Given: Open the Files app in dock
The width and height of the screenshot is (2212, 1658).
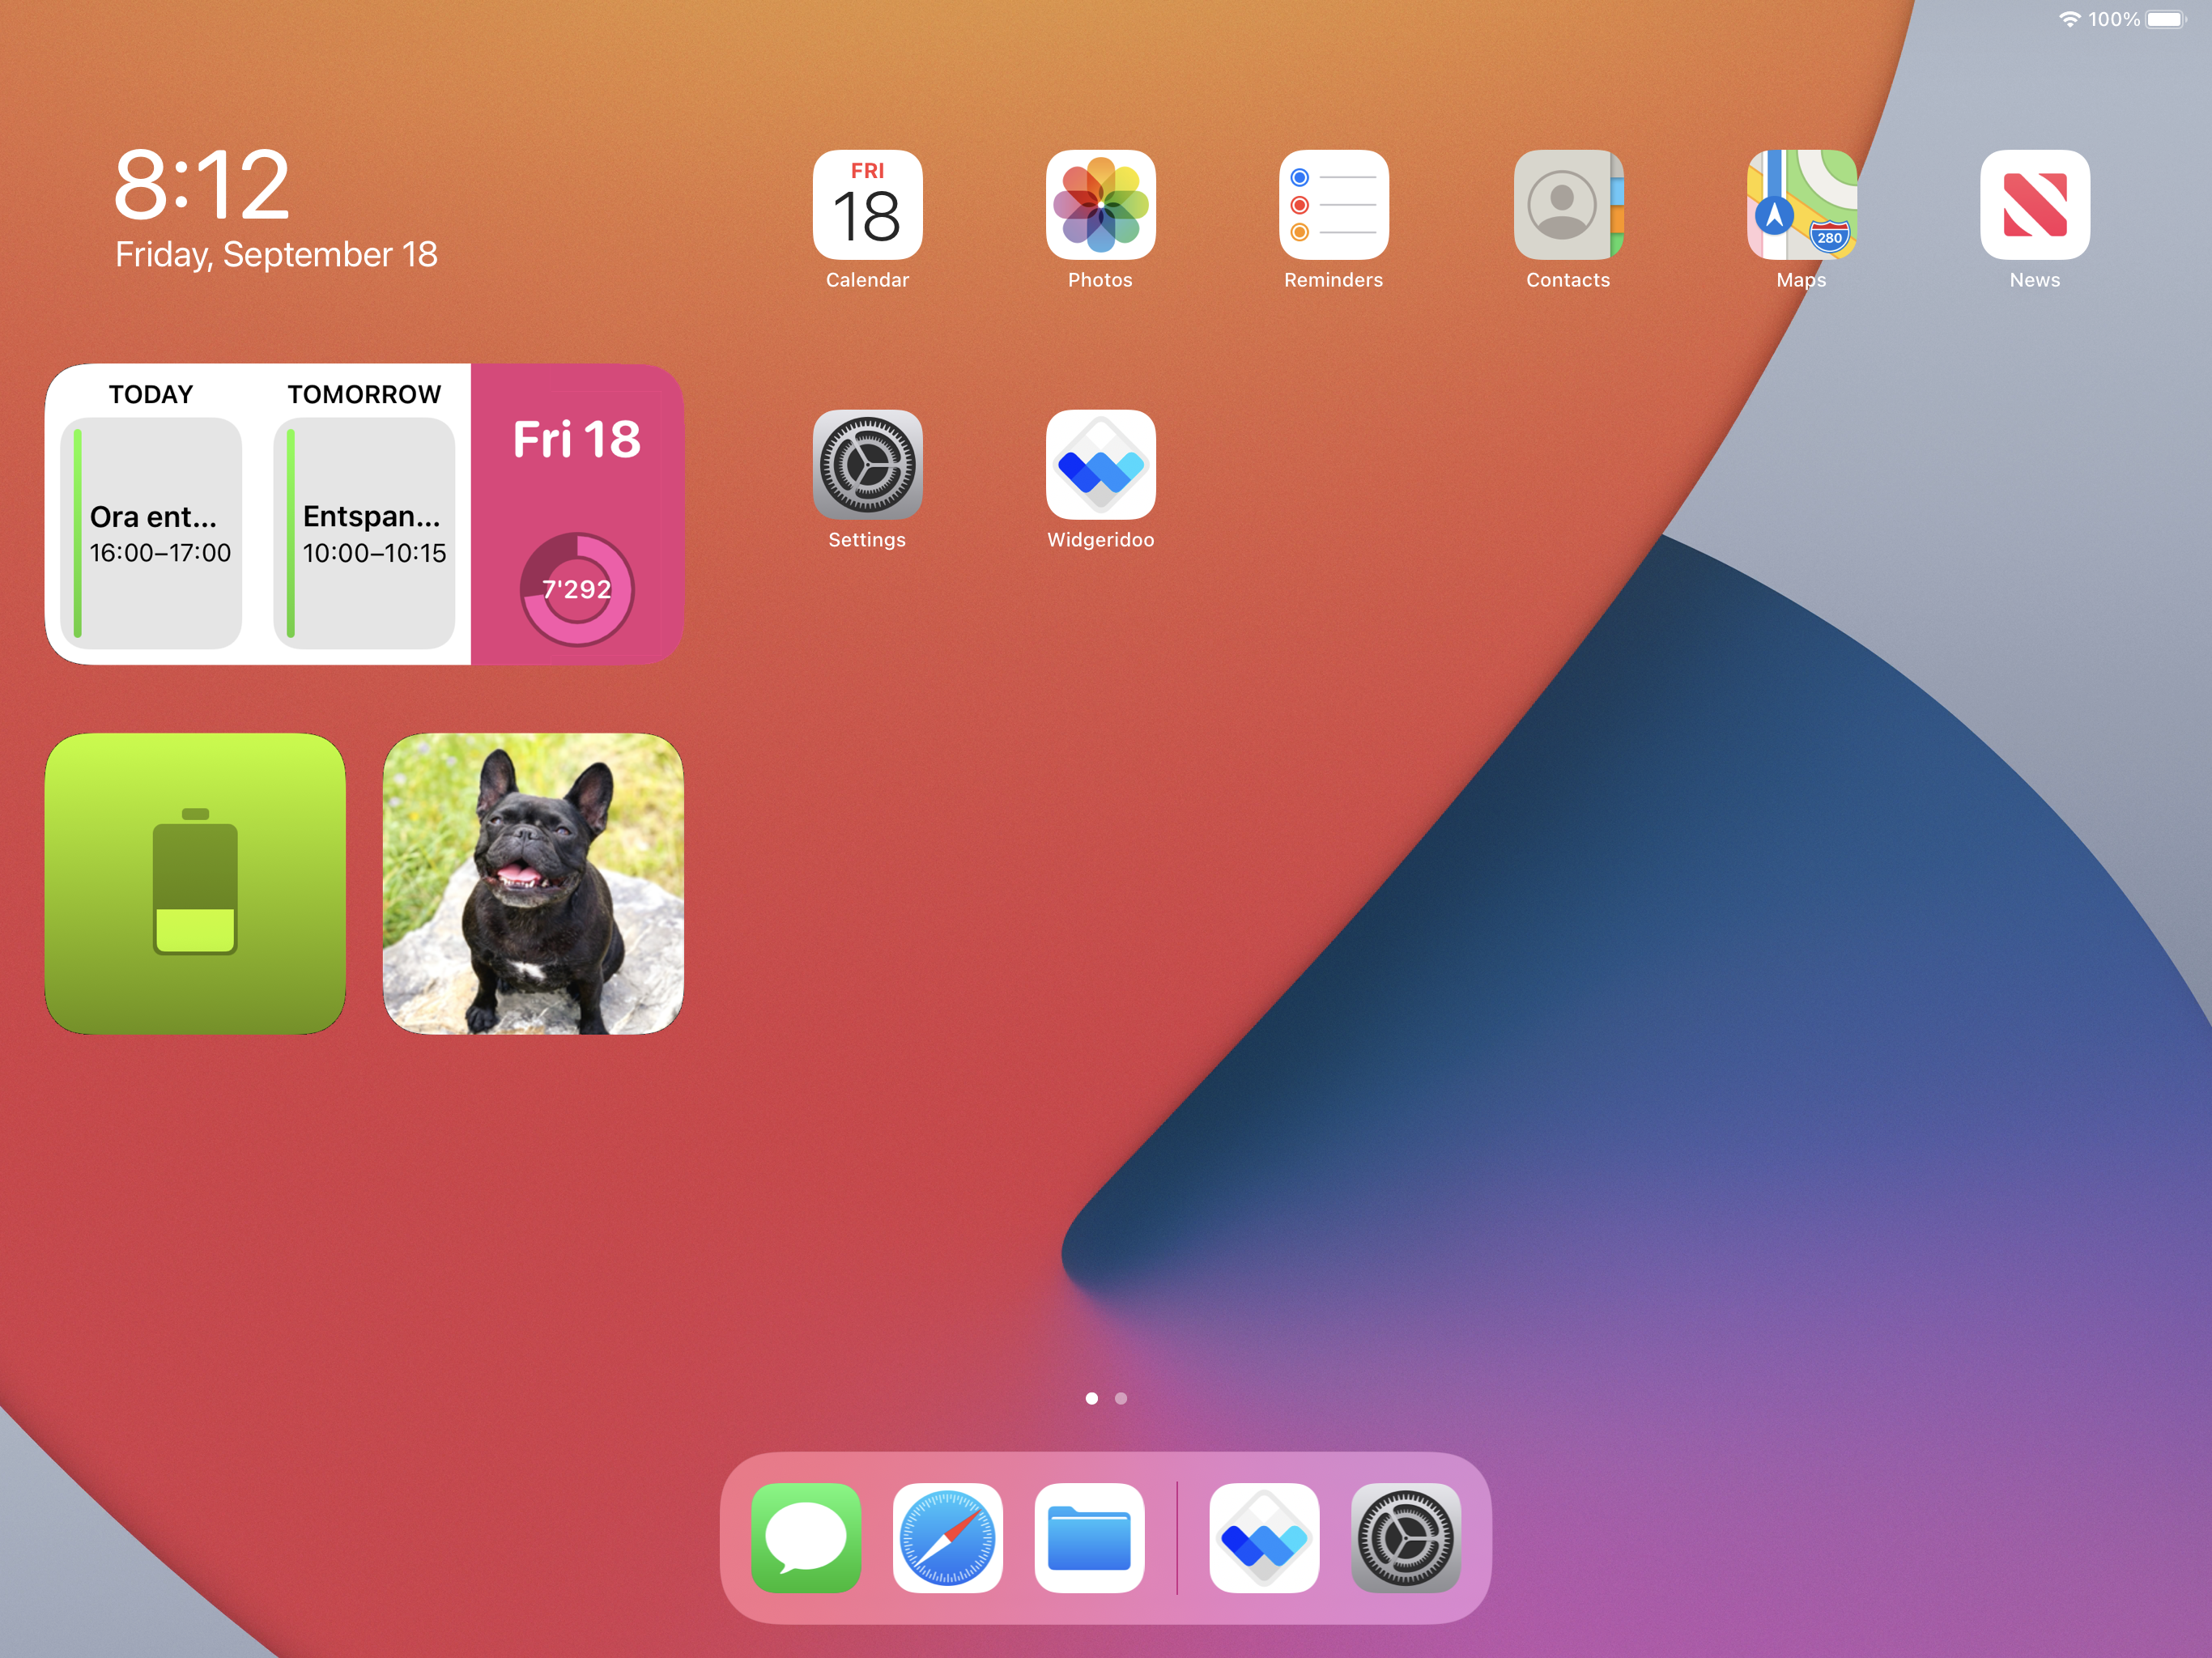Looking at the screenshot, I should 1089,1537.
